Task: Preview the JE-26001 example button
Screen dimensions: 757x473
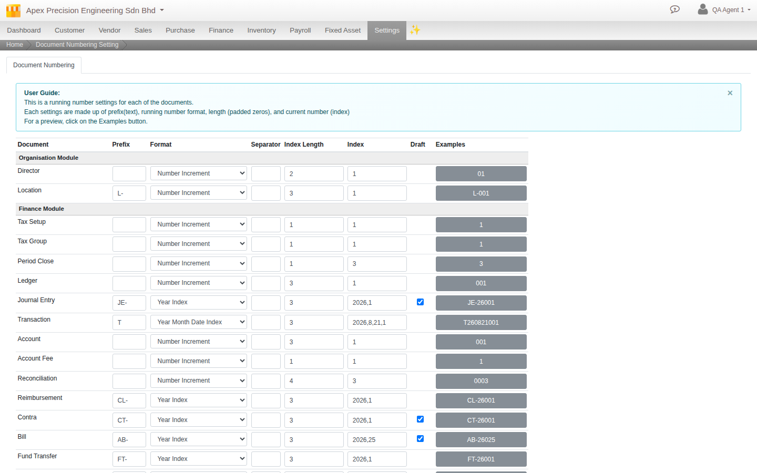Action: click(x=481, y=302)
